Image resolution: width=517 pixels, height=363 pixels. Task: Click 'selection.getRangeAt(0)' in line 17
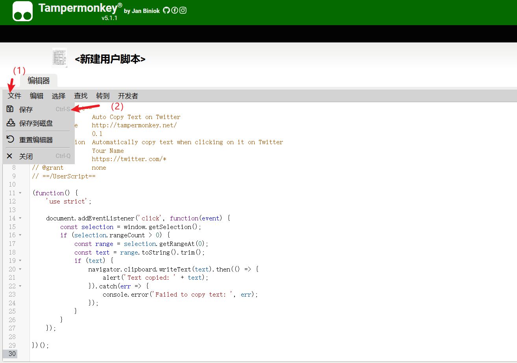164,244
